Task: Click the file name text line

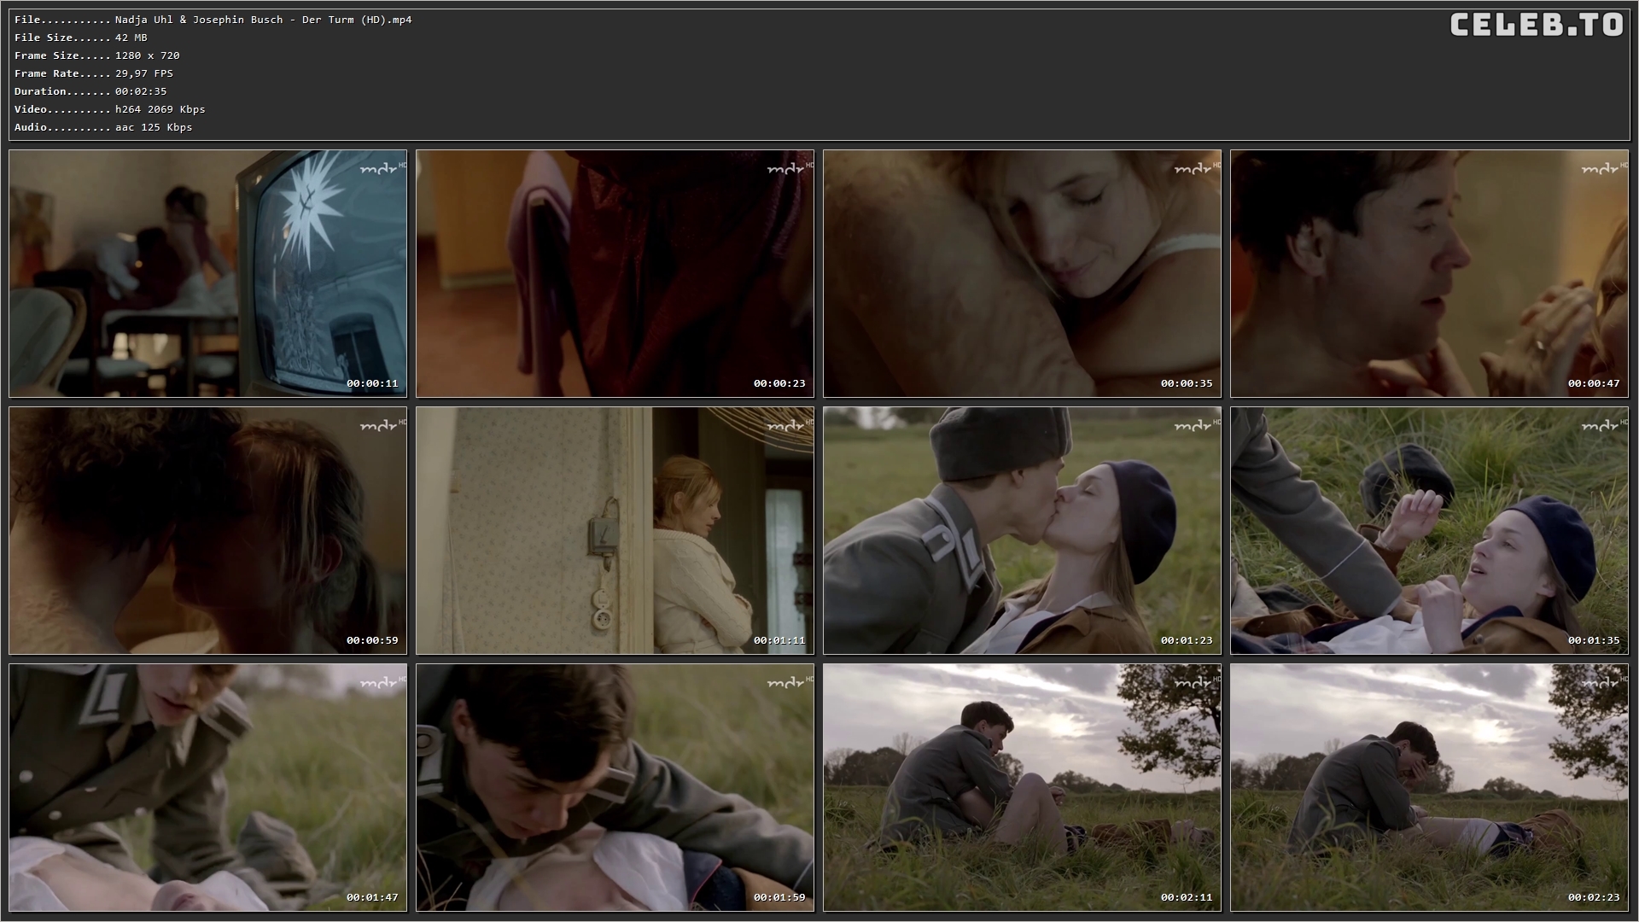Action: coord(213,20)
